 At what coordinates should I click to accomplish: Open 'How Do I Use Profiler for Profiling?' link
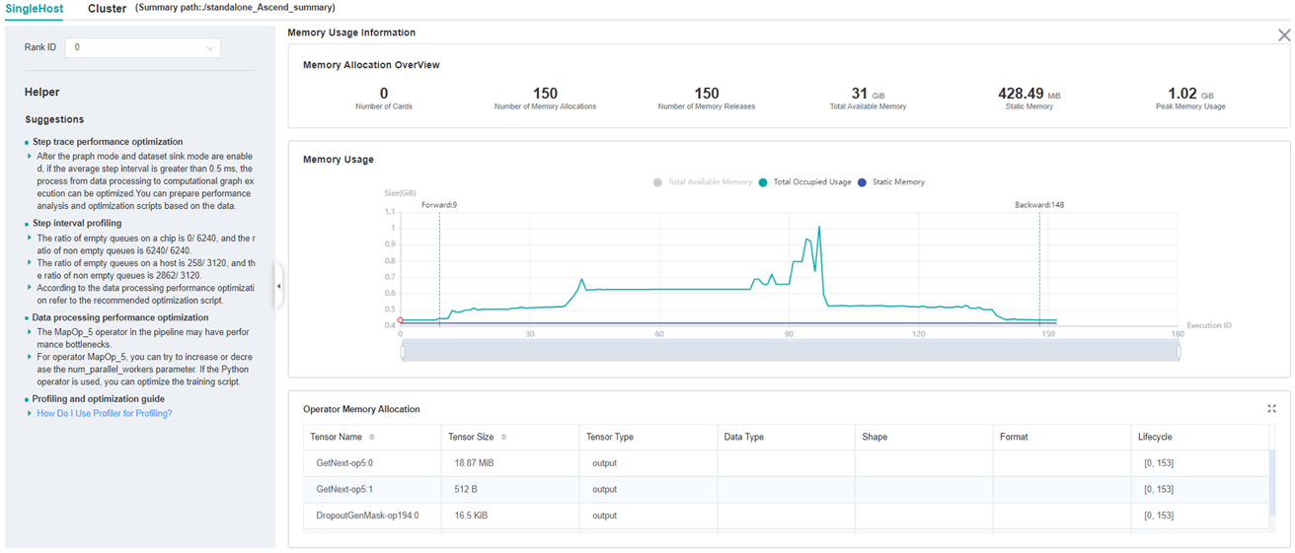[x=105, y=414]
